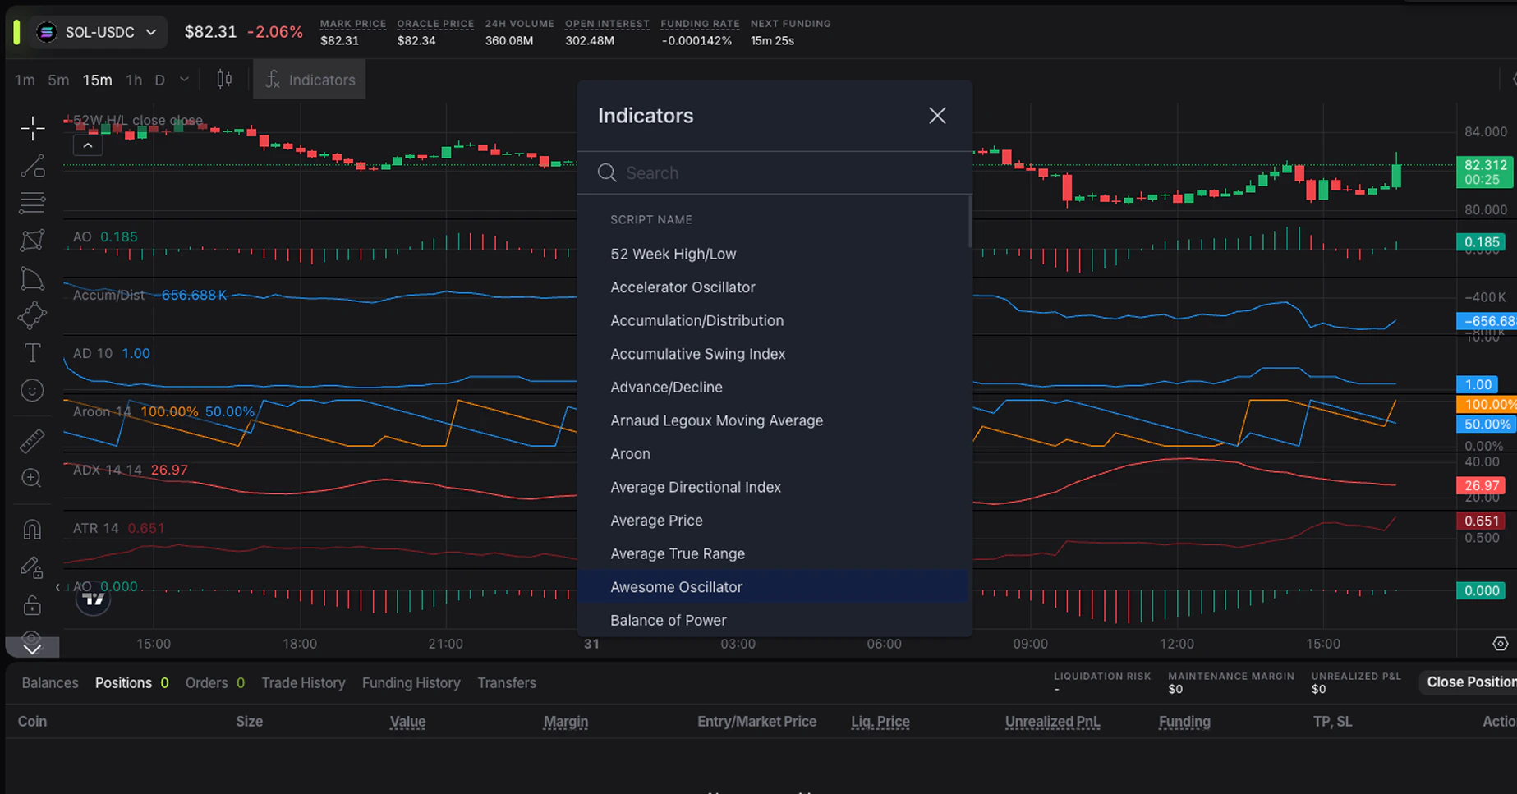The height and width of the screenshot is (794, 1517).
Task: Switch to the D daily timeframe
Action: [x=160, y=80]
